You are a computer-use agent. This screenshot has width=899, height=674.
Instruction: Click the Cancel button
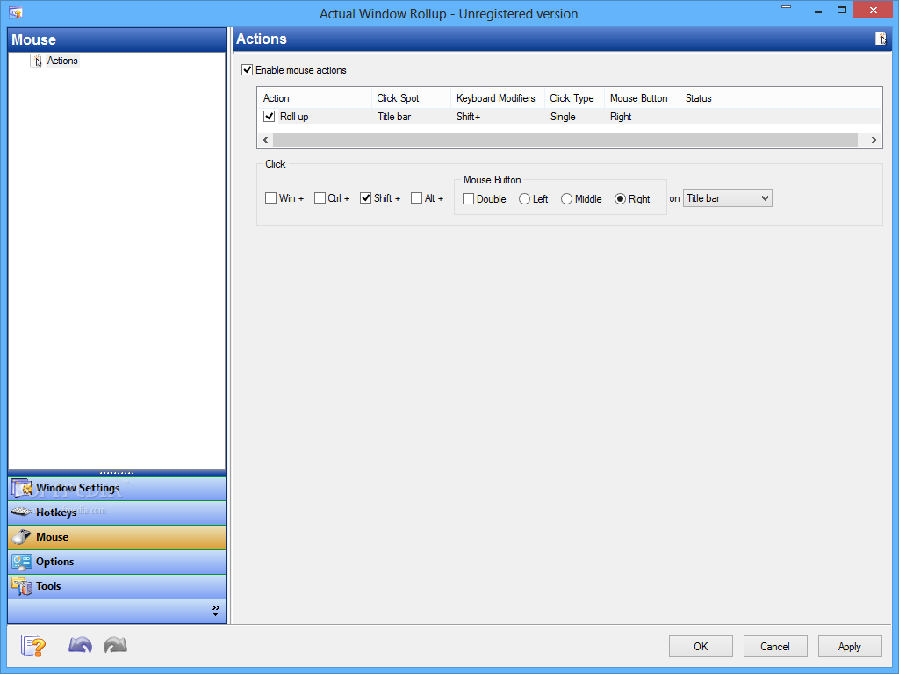point(775,647)
